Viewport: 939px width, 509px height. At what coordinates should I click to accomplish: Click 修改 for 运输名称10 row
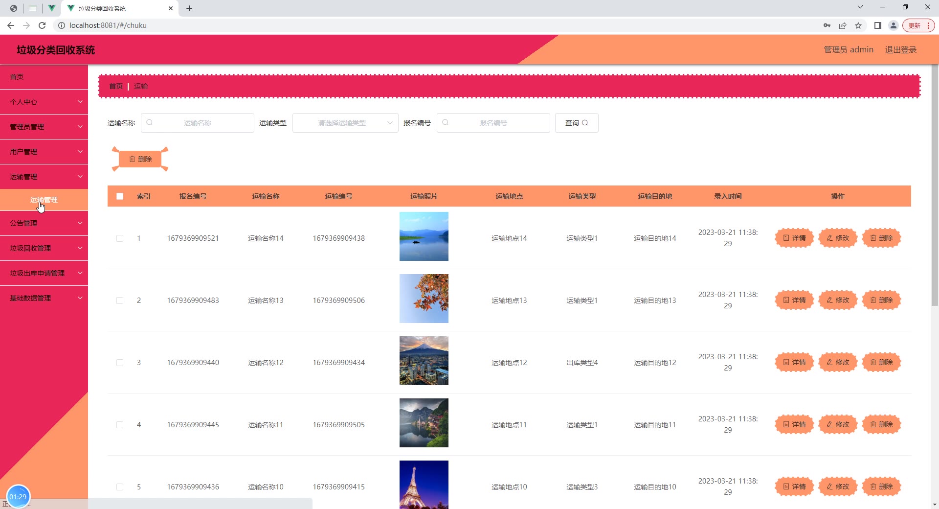coord(838,486)
